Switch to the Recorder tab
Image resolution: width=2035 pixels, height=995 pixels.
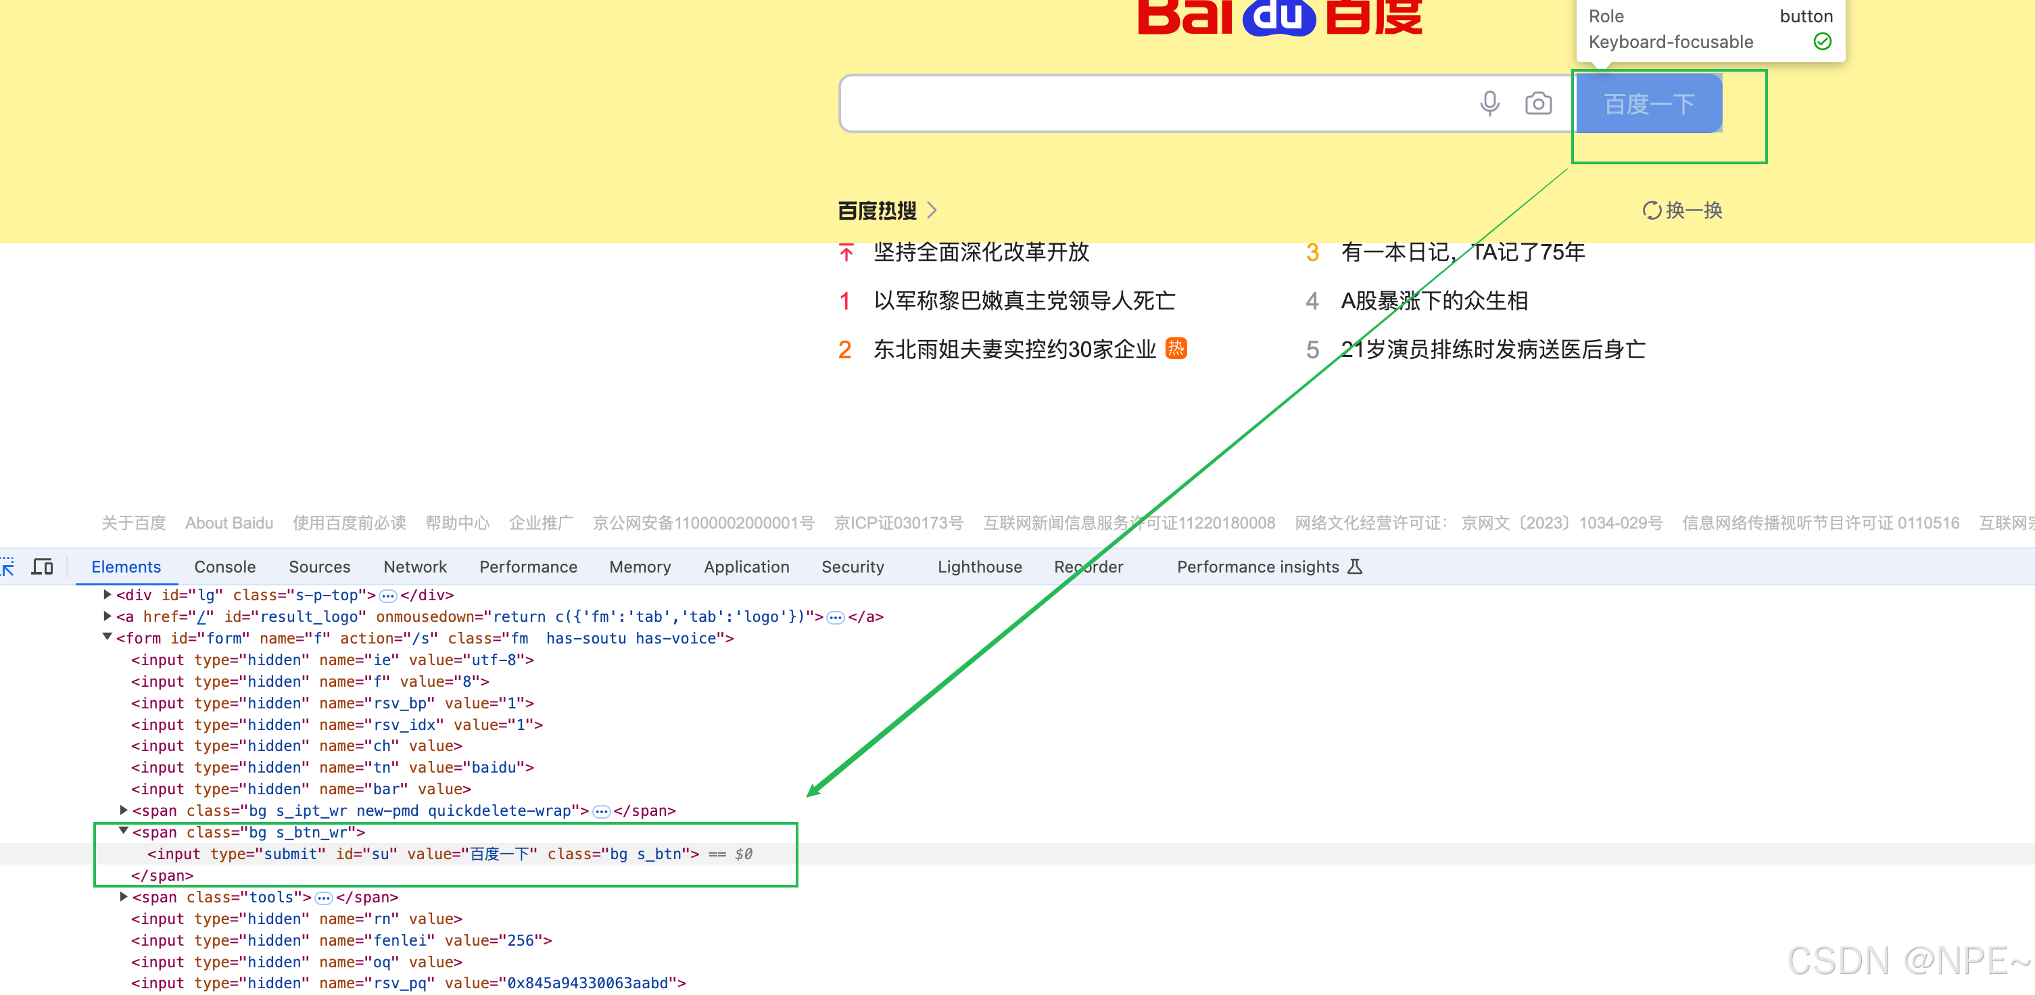tap(1088, 566)
